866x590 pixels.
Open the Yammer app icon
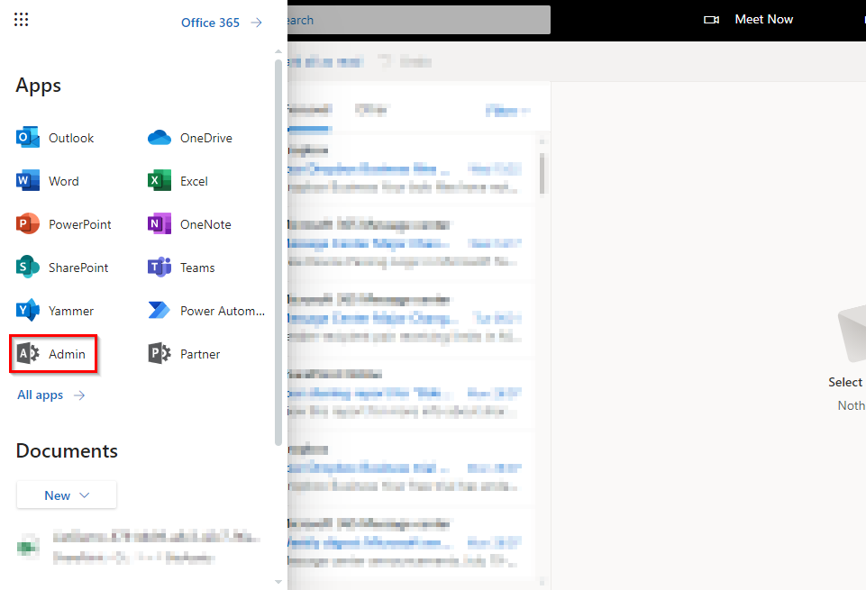point(28,310)
